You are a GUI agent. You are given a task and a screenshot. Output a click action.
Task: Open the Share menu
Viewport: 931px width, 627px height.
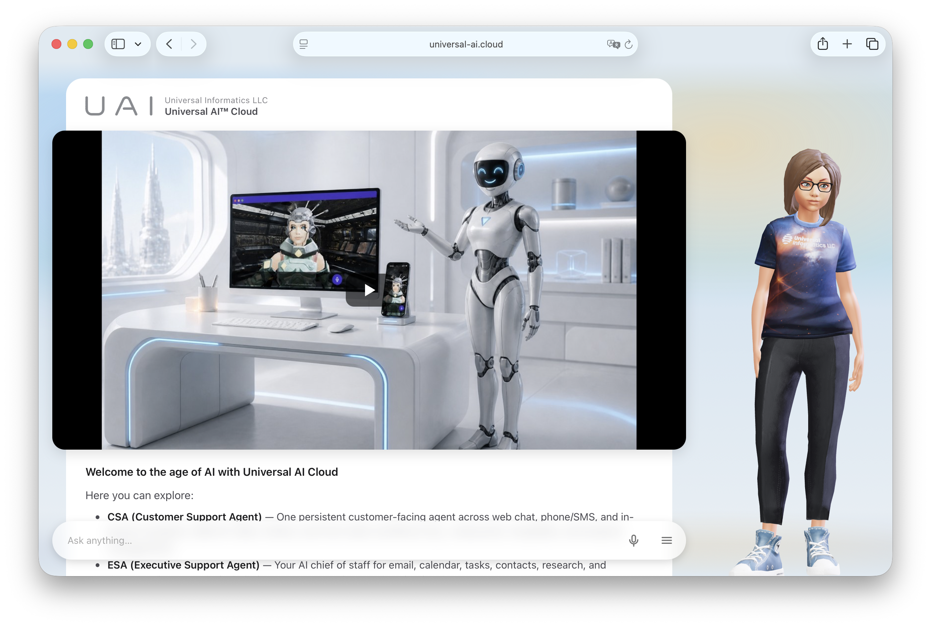pos(823,44)
